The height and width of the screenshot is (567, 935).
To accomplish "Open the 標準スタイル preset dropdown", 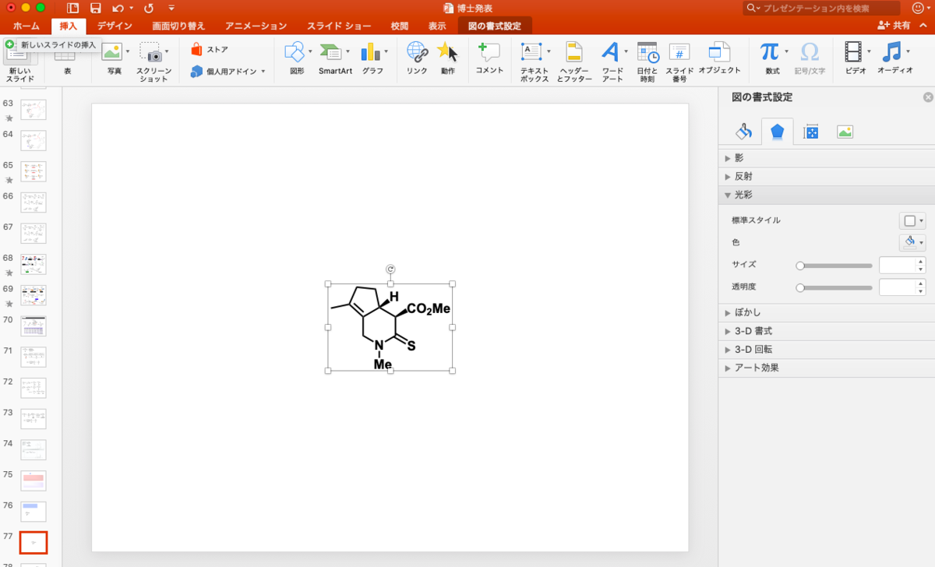I will [912, 220].
